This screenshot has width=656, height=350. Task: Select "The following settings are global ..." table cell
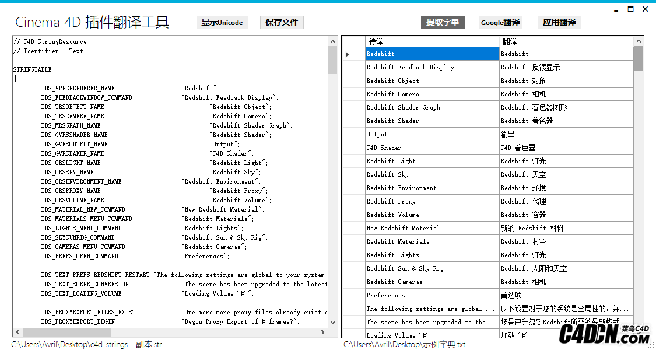pos(433,309)
